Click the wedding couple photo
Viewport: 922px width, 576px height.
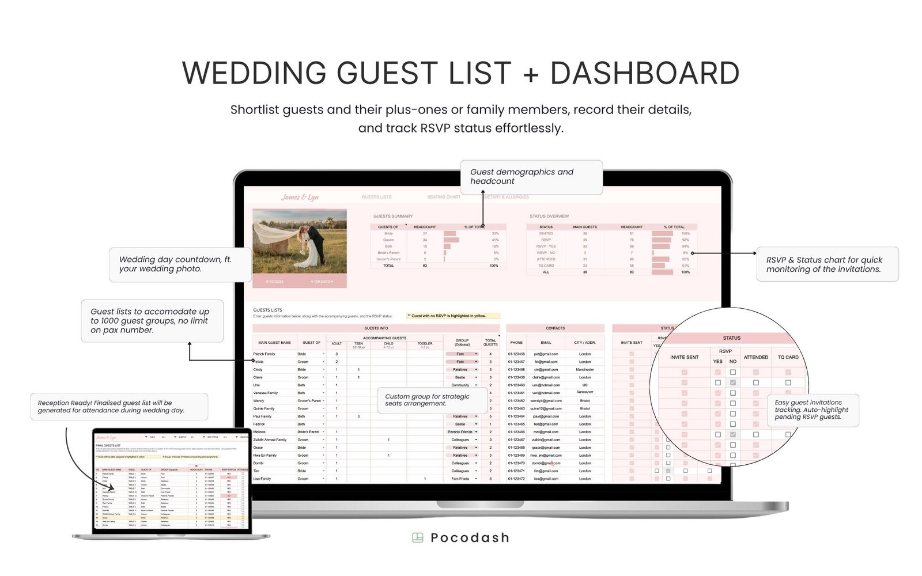300,241
